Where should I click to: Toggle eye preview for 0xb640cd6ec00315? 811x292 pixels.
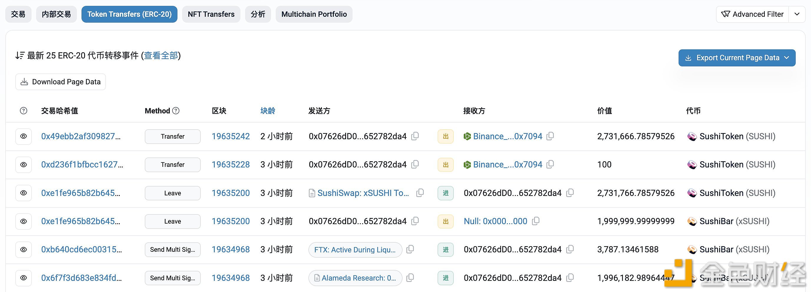pos(24,250)
